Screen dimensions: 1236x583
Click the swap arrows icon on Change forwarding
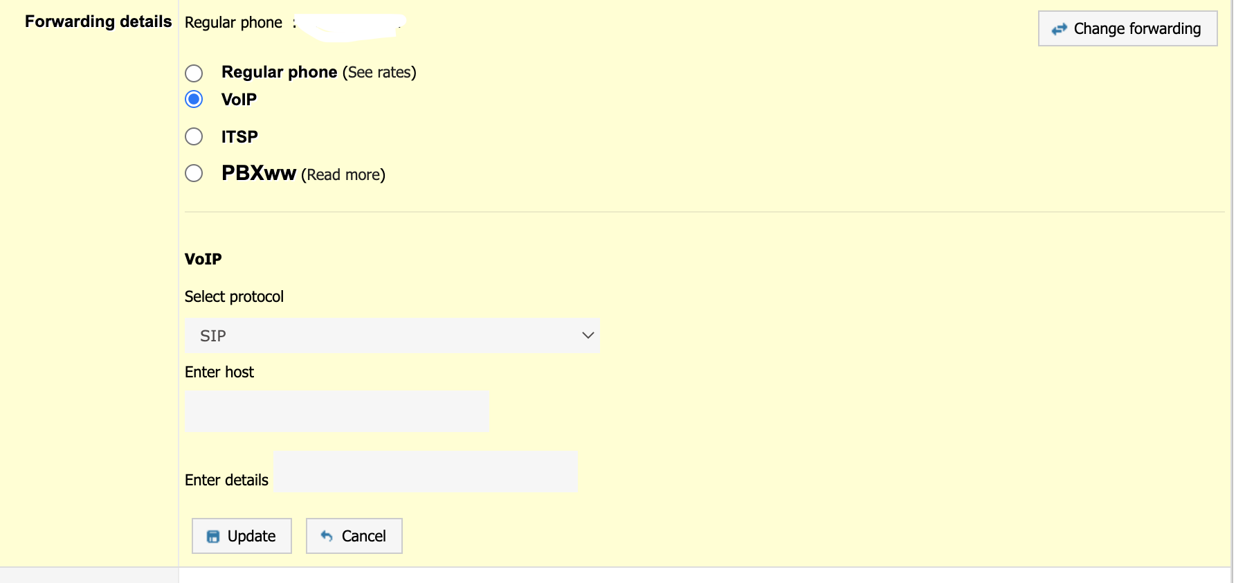[1059, 29]
